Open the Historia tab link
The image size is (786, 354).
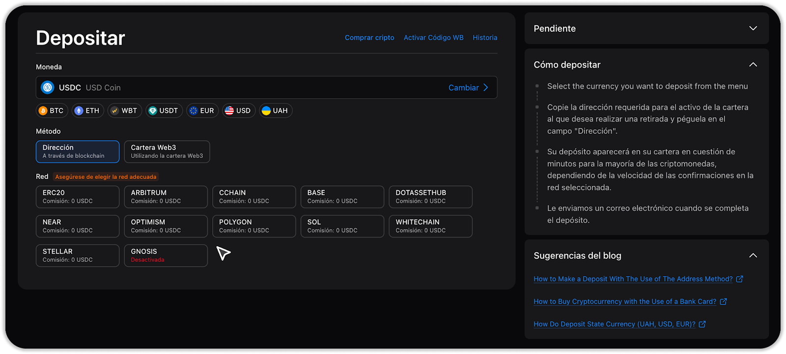(x=484, y=38)
